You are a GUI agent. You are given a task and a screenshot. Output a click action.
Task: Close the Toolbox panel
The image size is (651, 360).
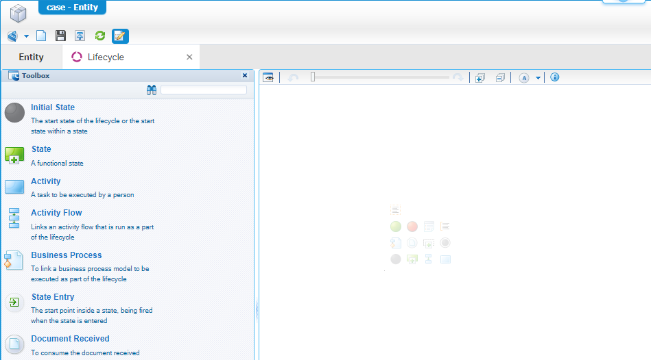[x=245, y=75]
